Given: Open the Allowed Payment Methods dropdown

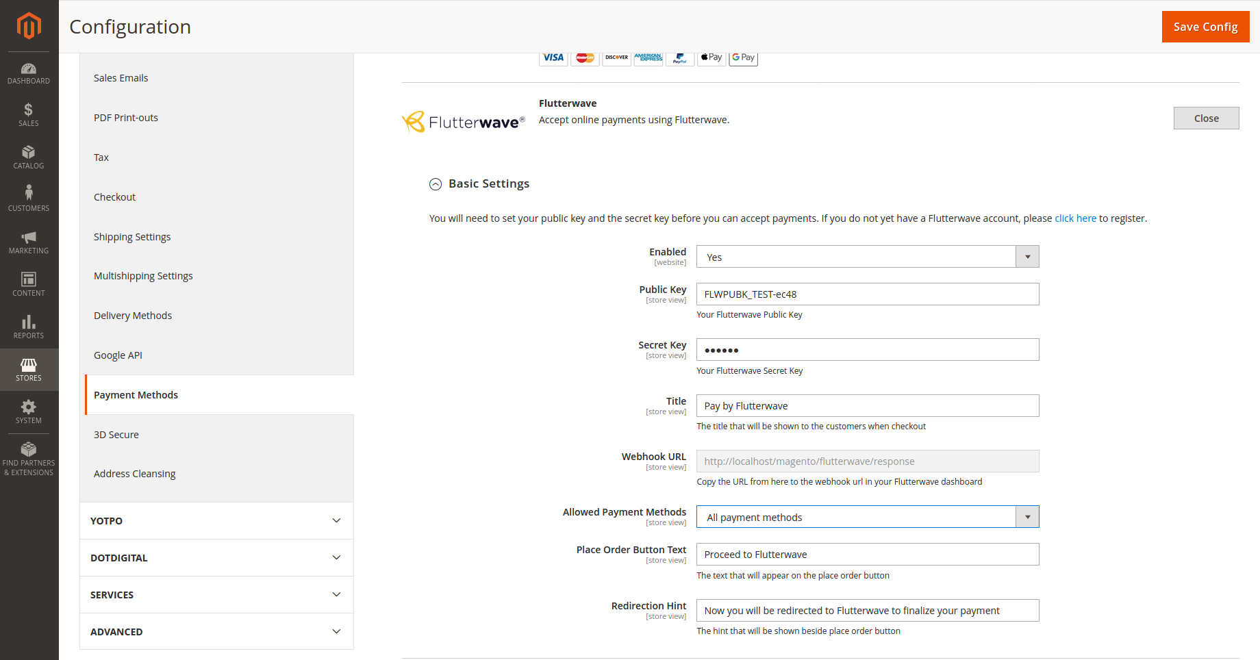Looking at the screenshot, I should tap(867, 517).
